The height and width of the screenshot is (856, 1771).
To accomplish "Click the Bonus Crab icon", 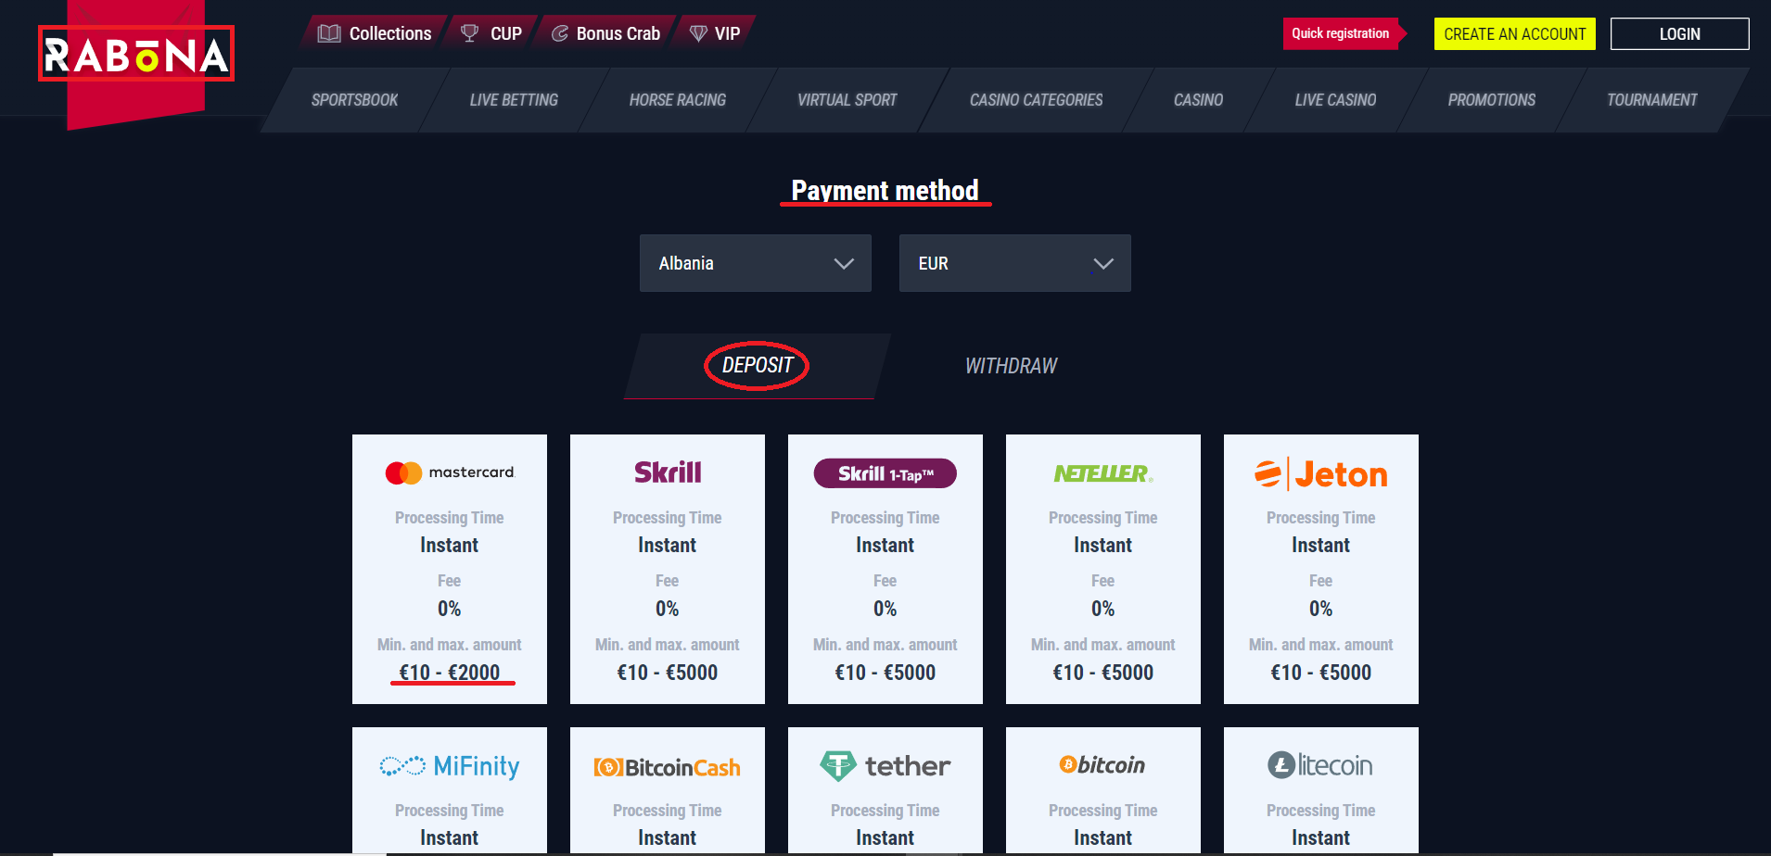I will 559,33.
